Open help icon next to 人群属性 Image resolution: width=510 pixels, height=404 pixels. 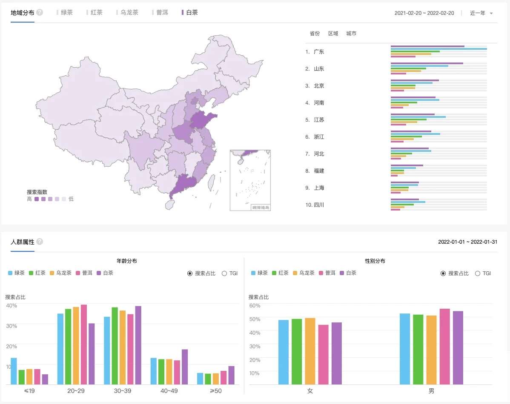click(x=40, y=242)
